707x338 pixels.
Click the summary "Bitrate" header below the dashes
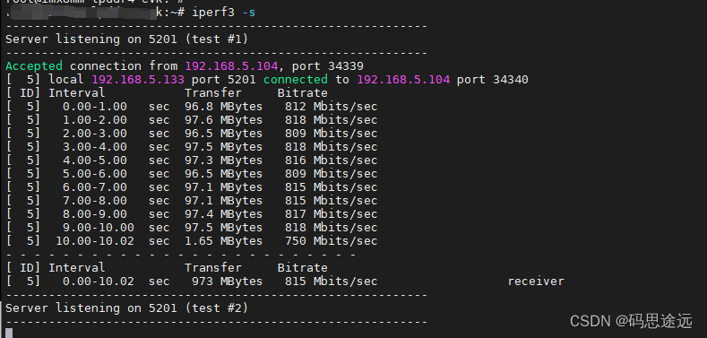coord(303,267)
